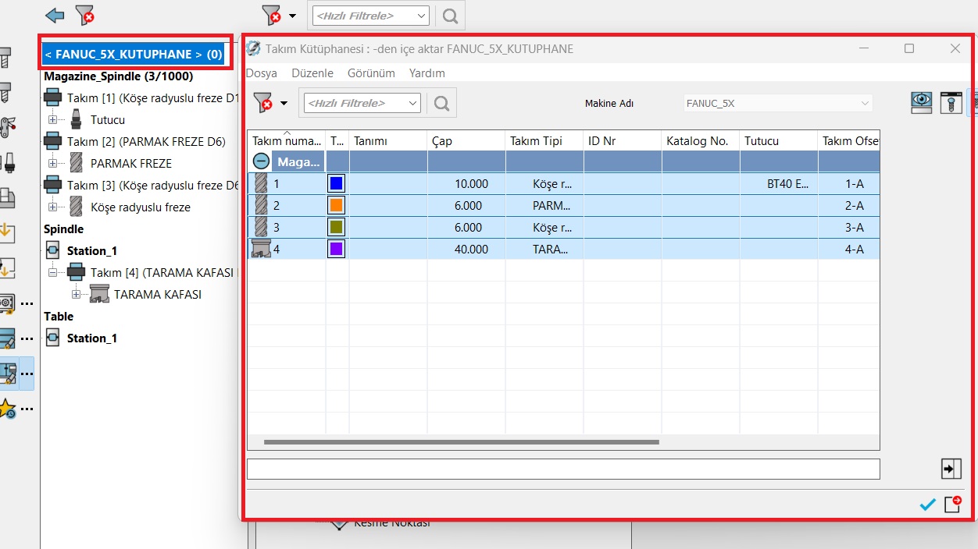Select the tool 3 end mill icon in table
The image size is (978, 549).
(x=261, y=227)
